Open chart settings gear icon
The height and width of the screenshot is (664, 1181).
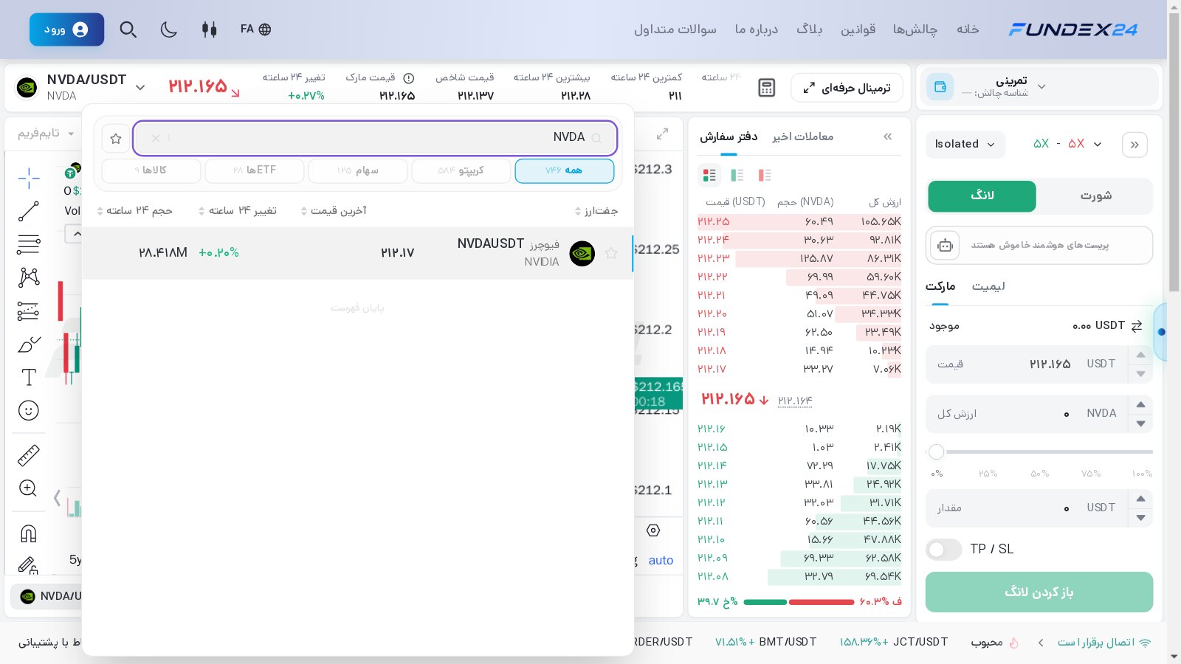pyautogui.click(x=653, y=530)
